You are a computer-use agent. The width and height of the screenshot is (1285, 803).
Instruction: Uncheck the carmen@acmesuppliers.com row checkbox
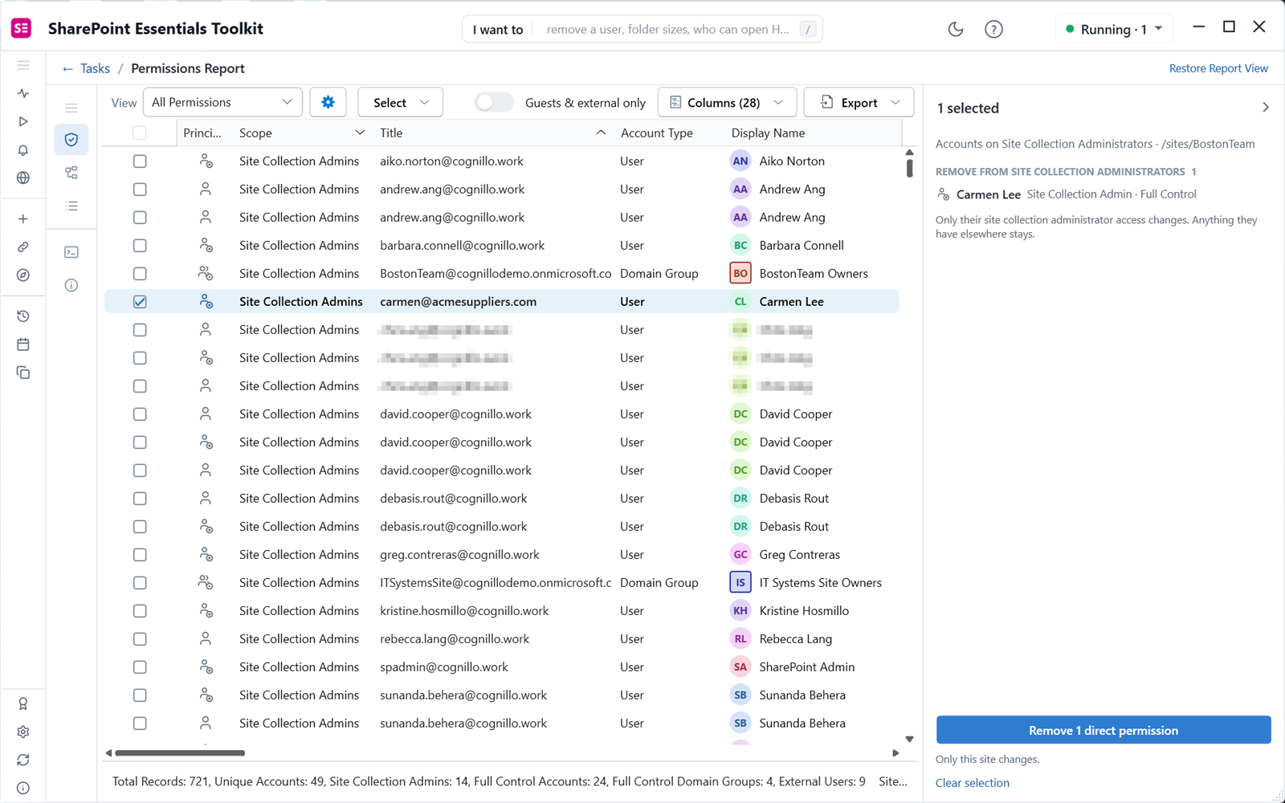point(140,302)
